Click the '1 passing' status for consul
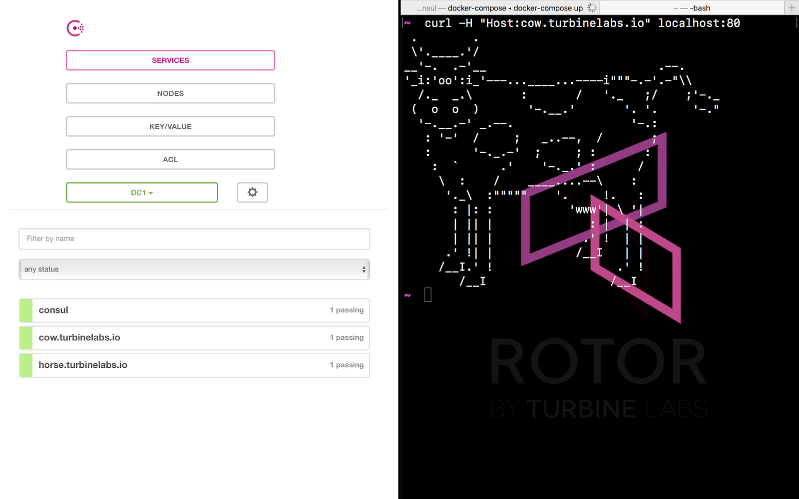The width and height of the screenshot is (799, 499). click(347, 310)
